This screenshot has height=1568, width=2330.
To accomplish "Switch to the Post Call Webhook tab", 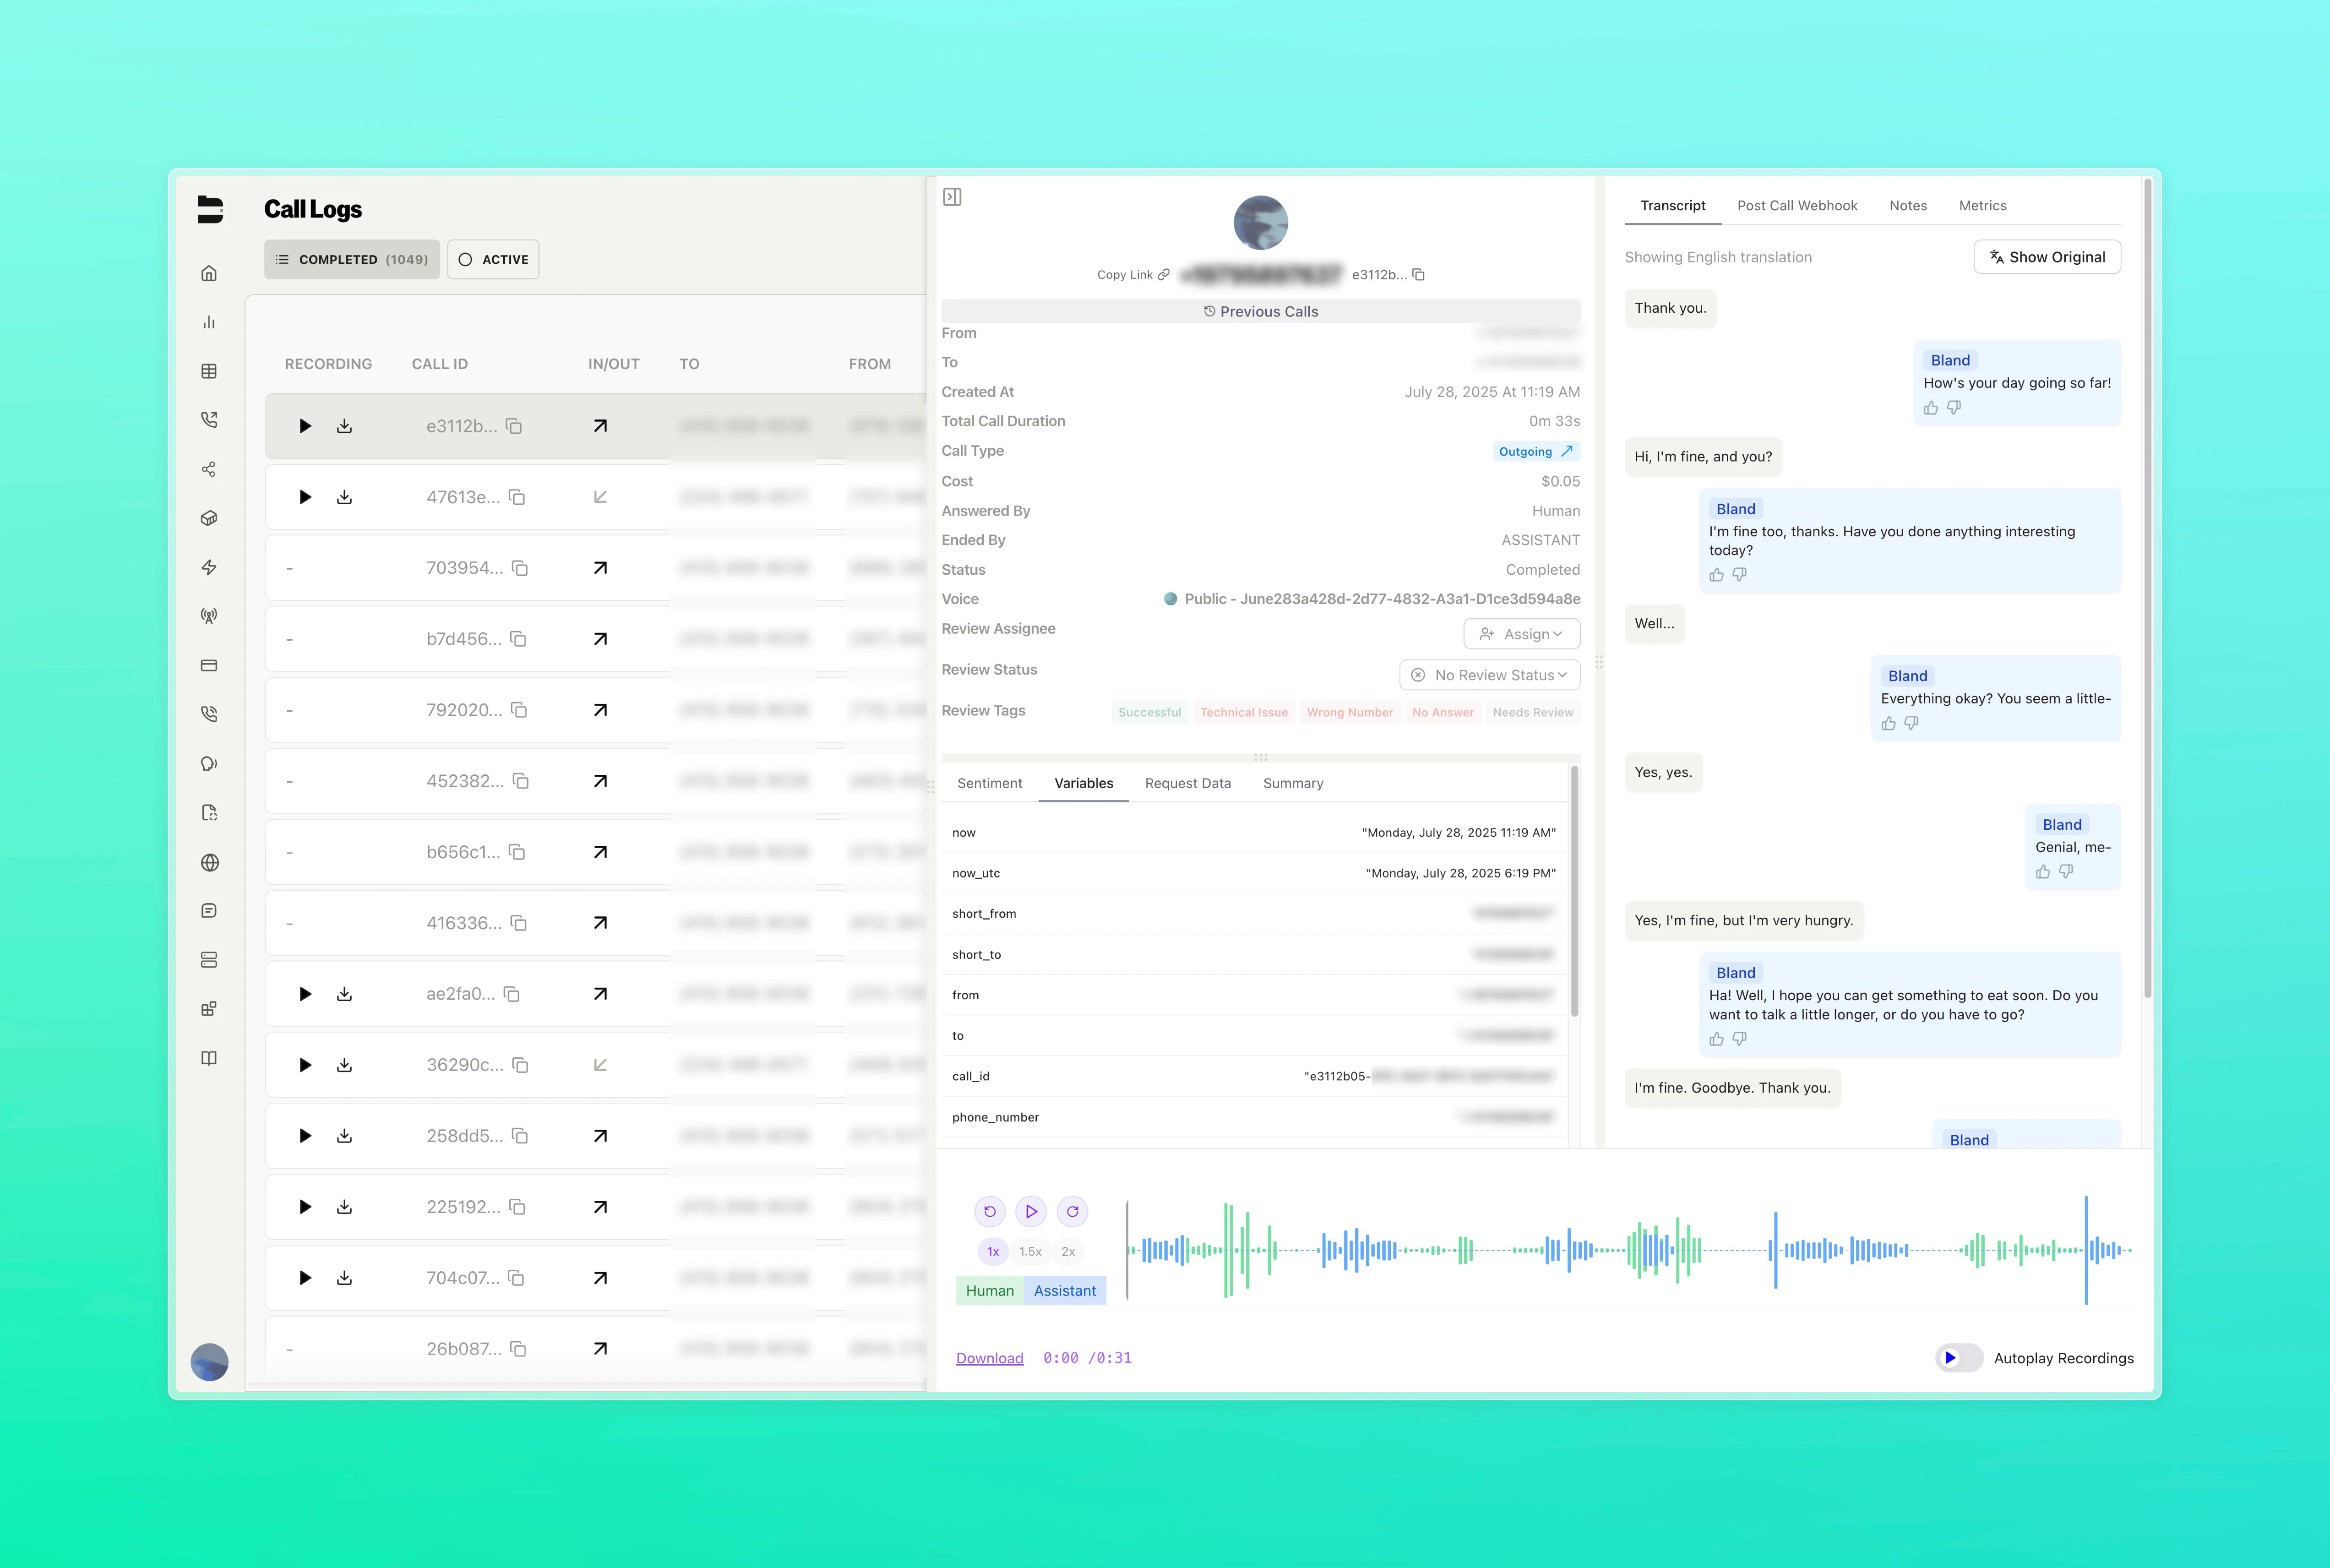I will click(x=1797, y=205).
